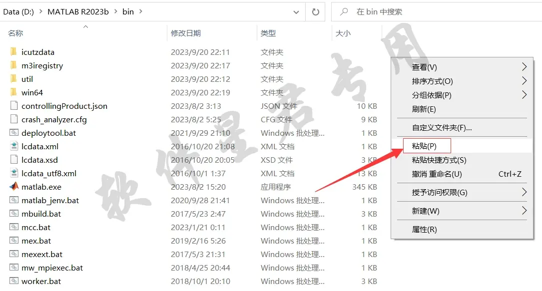Open the address bar history dropdown
The image size is (542, 291).
pyautogui.click(x=296, y=12)
